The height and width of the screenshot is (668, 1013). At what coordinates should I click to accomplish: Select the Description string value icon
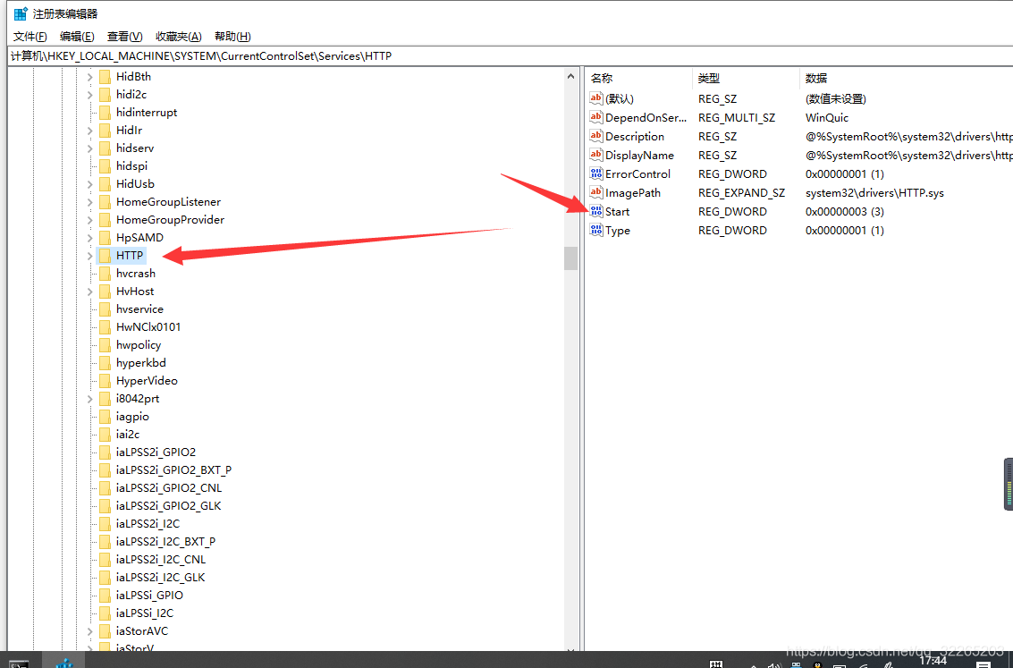pos(595,136)
